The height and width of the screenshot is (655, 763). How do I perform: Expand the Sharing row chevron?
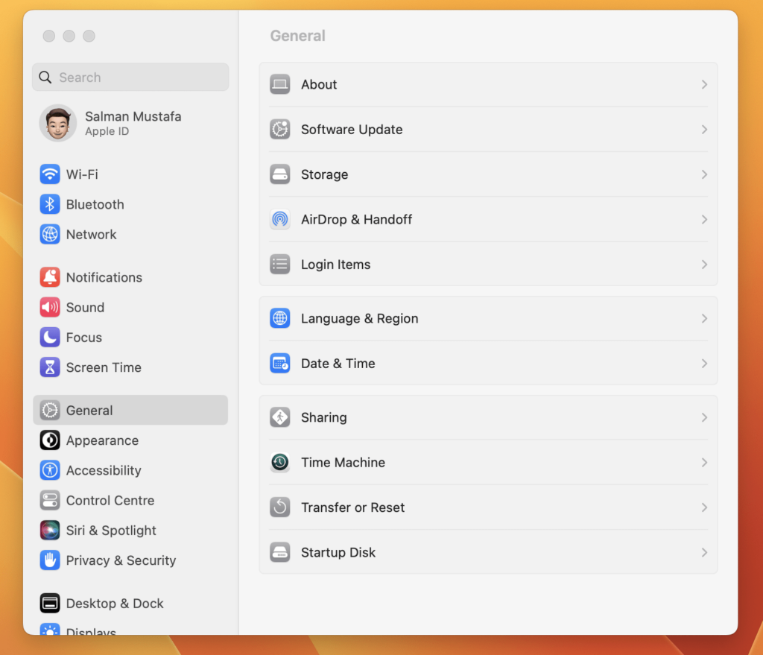tap(704, 417)
